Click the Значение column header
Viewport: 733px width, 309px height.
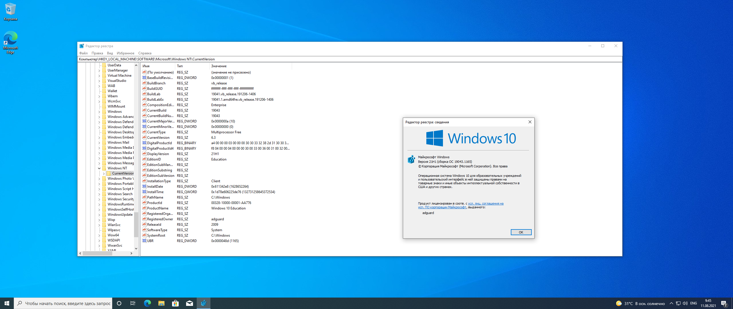[x=251, y=66]
